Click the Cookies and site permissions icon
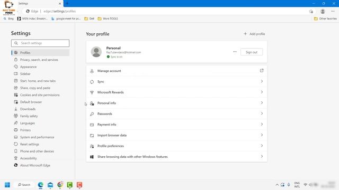 coord(16,95)
